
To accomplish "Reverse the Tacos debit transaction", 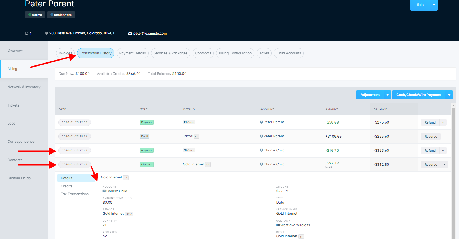I will [431, 137].
